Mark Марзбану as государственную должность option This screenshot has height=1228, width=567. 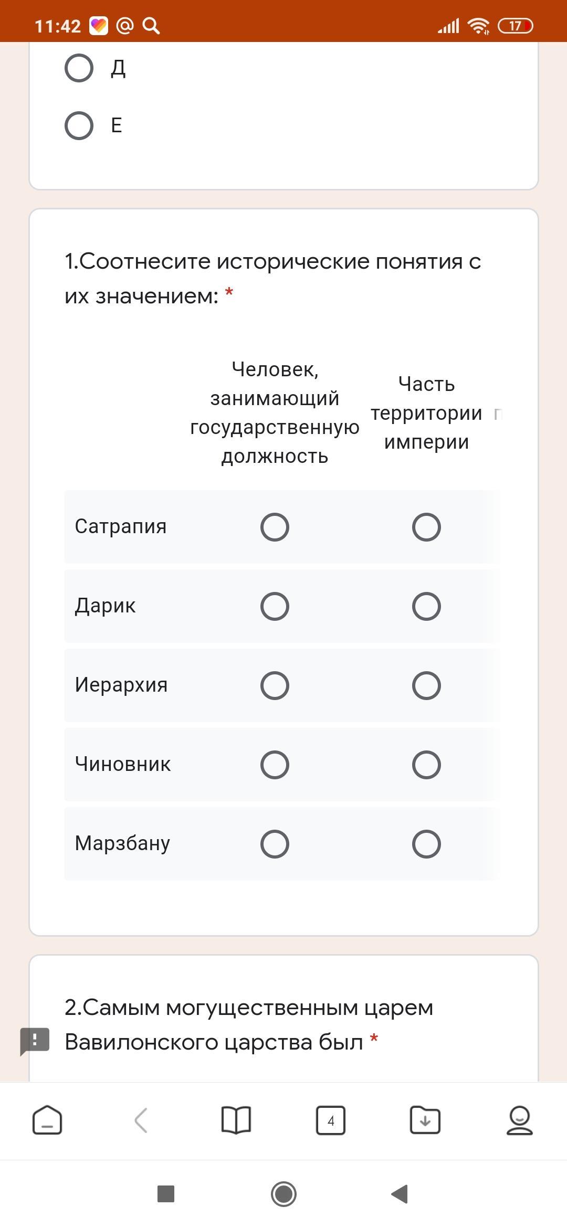[275, 844]
